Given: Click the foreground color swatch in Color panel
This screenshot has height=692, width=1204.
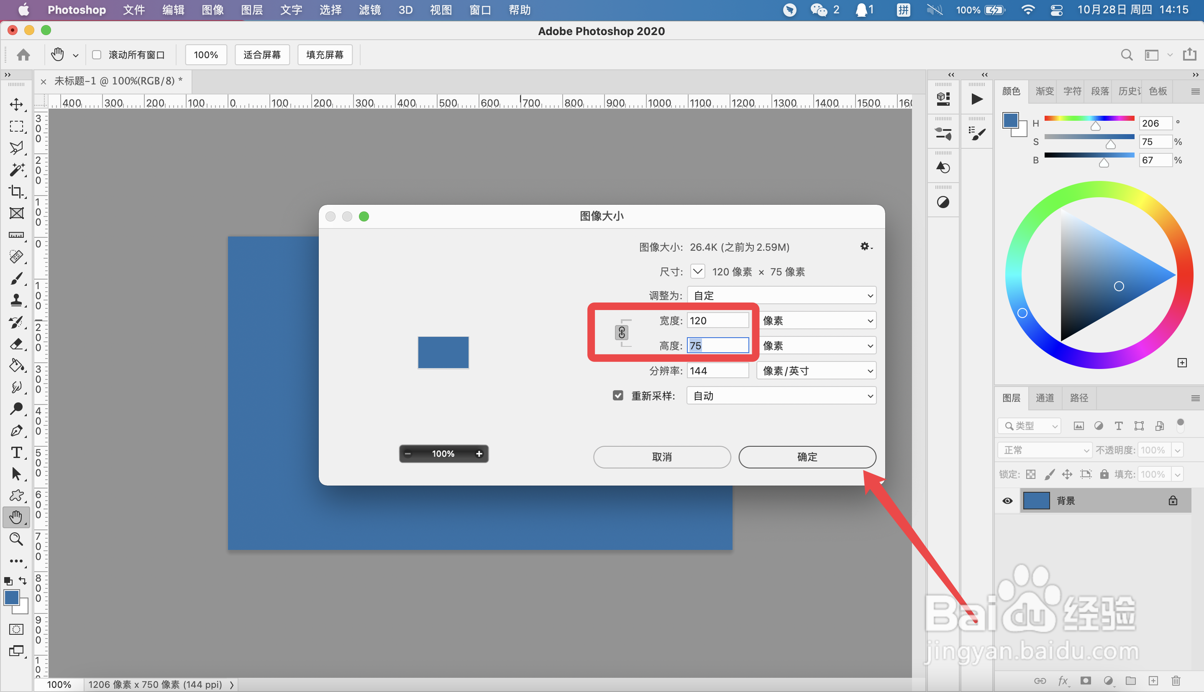Looking at the screenshot, I should [1010, 121].
